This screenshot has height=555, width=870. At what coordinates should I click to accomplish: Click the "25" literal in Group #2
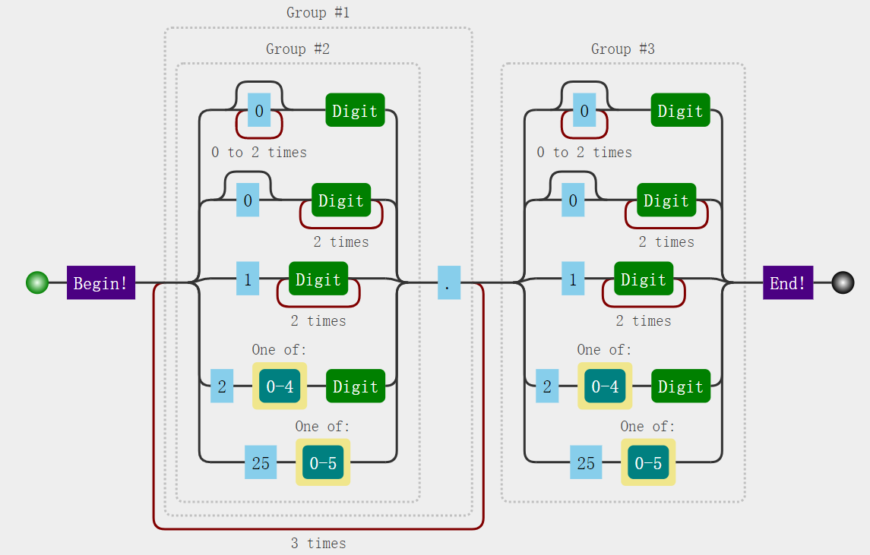coord(261,462)
